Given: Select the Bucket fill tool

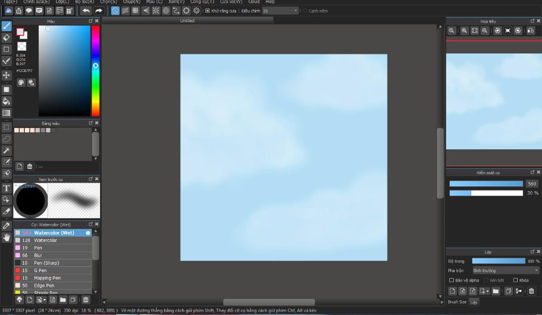Looking at the screenshot, I should click(6, 101).
